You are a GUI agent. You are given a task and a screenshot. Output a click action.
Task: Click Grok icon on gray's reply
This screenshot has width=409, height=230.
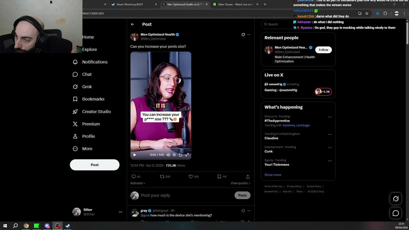click(x=243, y=211)
